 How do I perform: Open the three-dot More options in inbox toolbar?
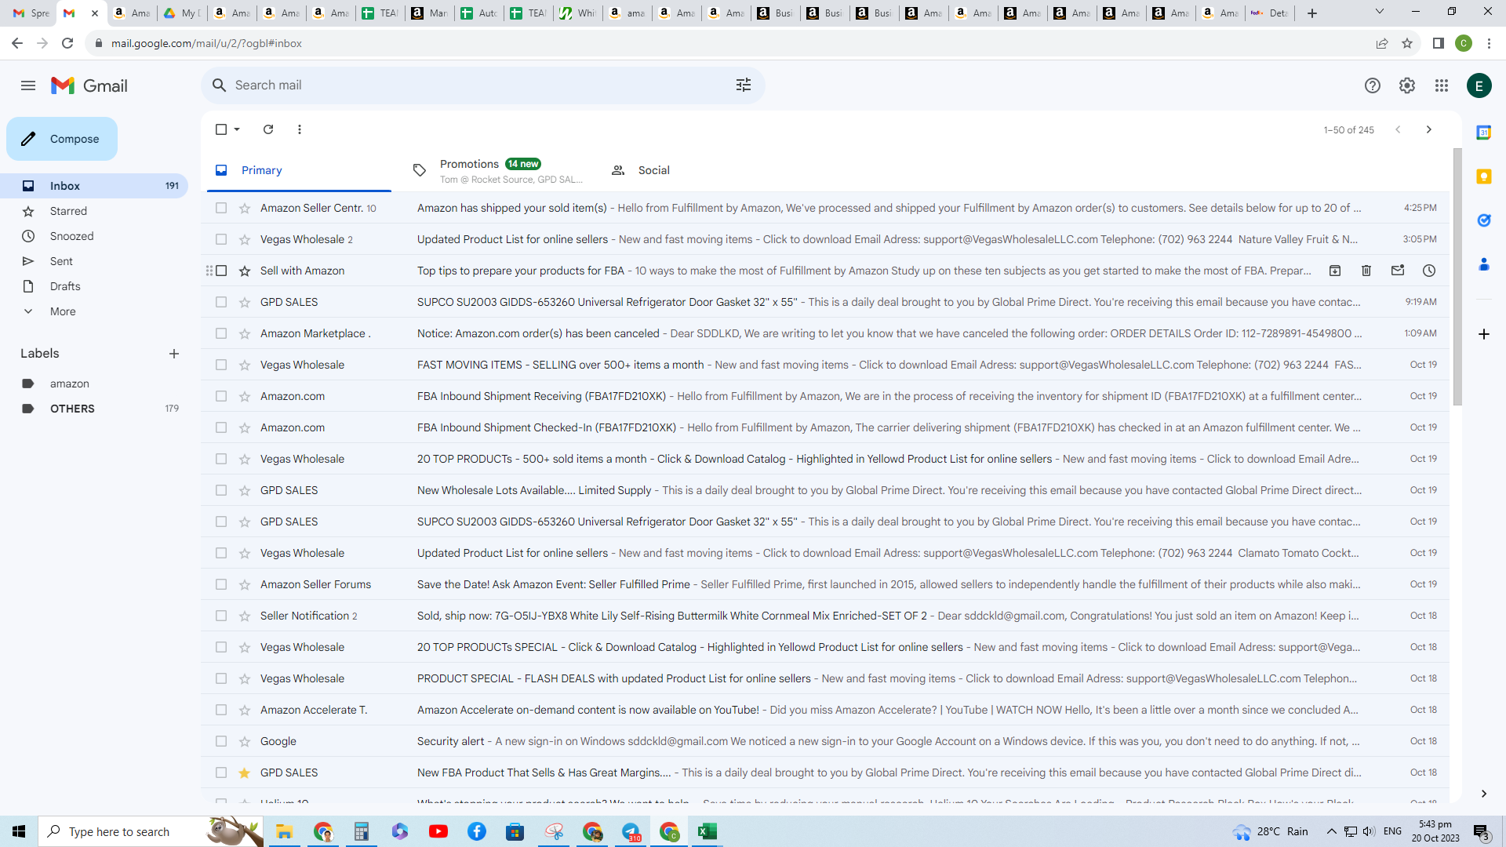300,129
